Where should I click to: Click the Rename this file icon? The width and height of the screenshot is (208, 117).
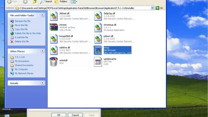pos(12,21)
